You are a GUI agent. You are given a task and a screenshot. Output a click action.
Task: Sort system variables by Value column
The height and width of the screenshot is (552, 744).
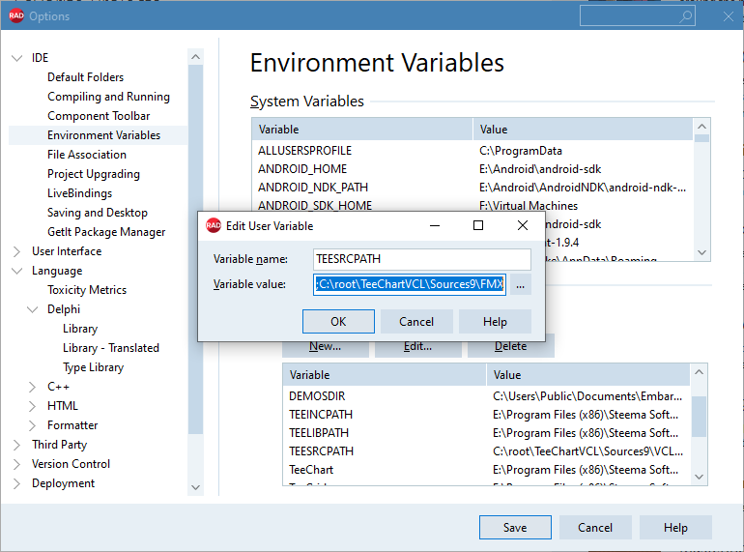(583, 130)
